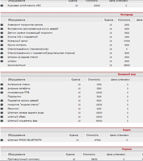Image resolution: width=143 pixels, height=161 pixels.
Task: Open photo icon for Подсветка кромок дверей
Action: [x=2, y=101]
